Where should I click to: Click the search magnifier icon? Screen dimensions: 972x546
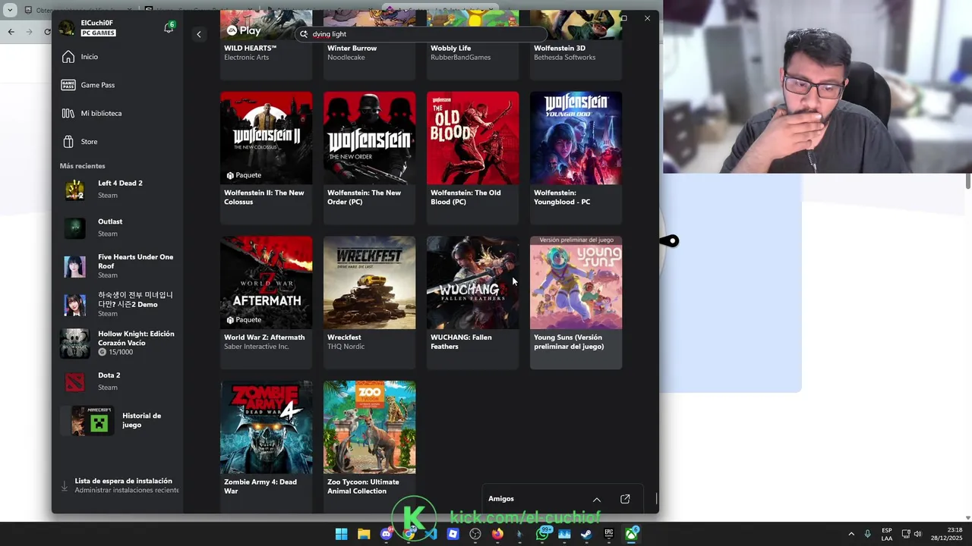pyautogui.click(x=304, y=34)
